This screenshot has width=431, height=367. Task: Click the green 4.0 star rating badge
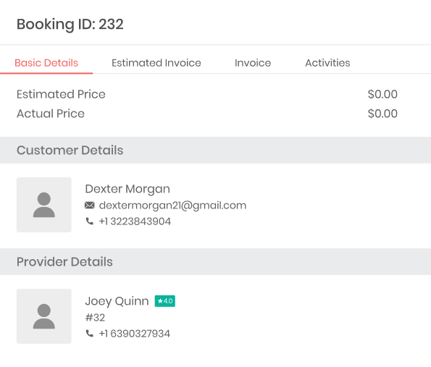(165, 301)
